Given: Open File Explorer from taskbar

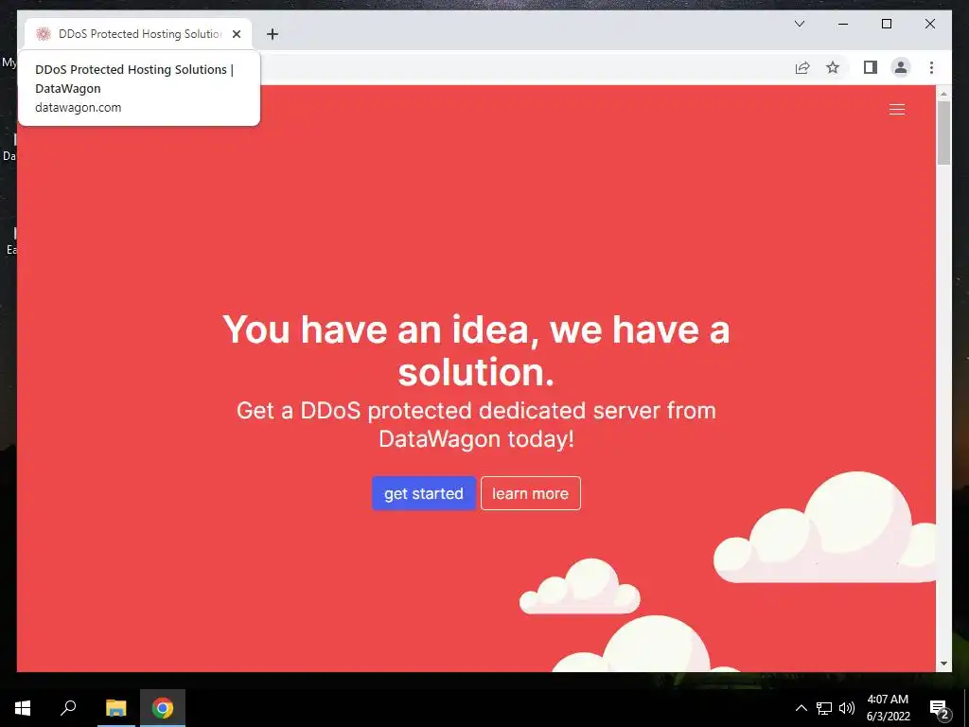Looking at the screenshot, I should [115, 708].
